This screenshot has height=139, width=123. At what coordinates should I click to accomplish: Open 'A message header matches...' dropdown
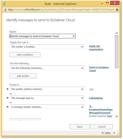(x=47, y=107)
